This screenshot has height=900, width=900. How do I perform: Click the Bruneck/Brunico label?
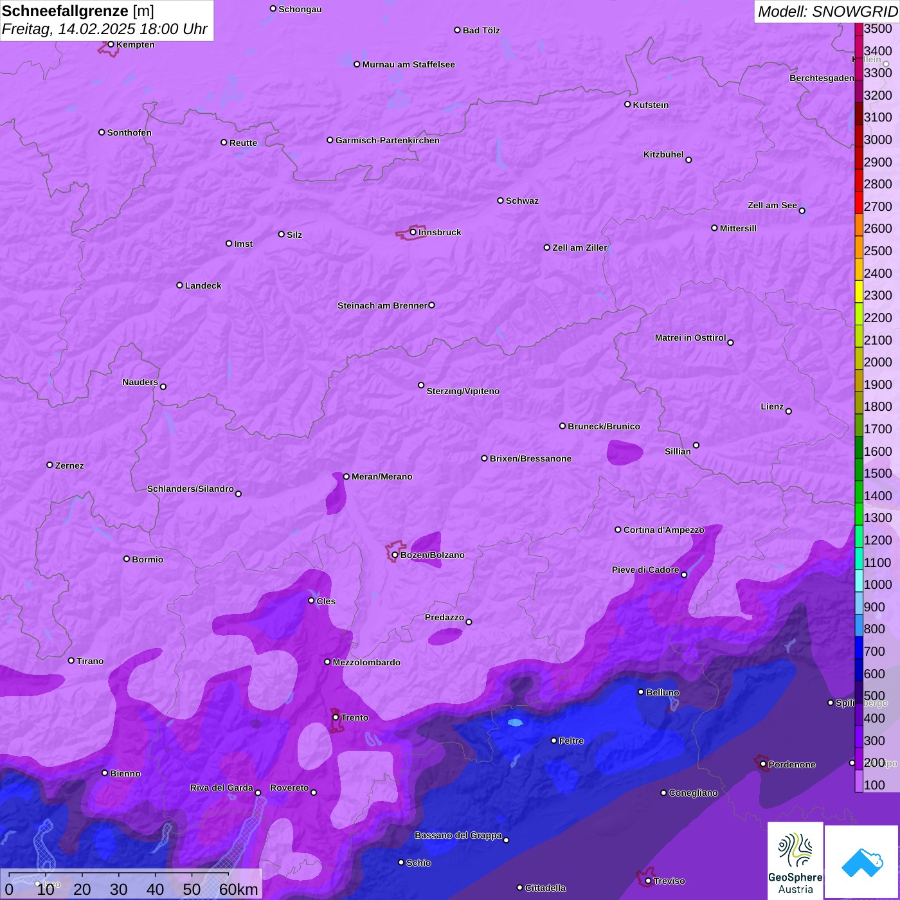(604, 426)
